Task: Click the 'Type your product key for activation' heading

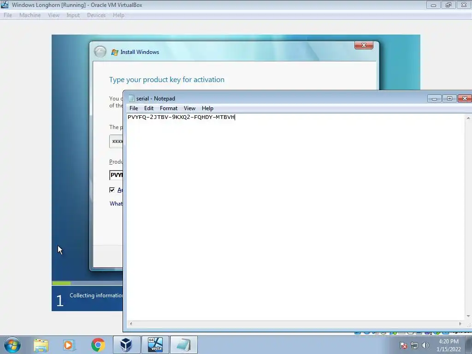Action: [x=167, y=80]
